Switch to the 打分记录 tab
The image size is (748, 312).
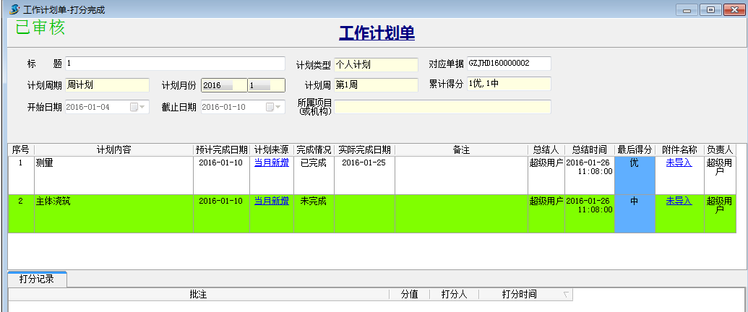click(x=37, y=279)
